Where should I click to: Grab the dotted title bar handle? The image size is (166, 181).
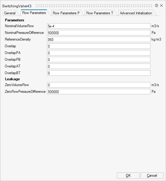(x=94, y=6)
